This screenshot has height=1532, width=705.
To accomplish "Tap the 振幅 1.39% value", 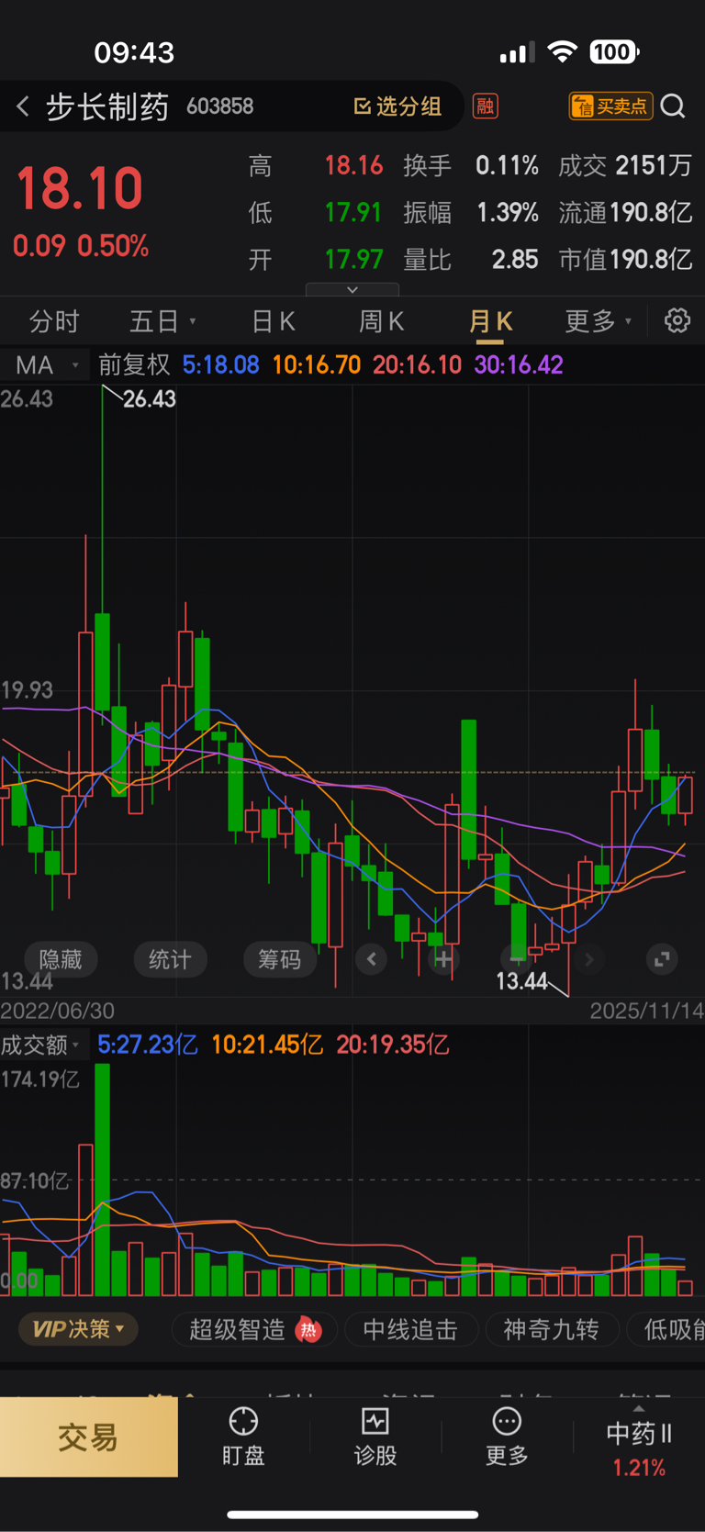I will 508,213.
